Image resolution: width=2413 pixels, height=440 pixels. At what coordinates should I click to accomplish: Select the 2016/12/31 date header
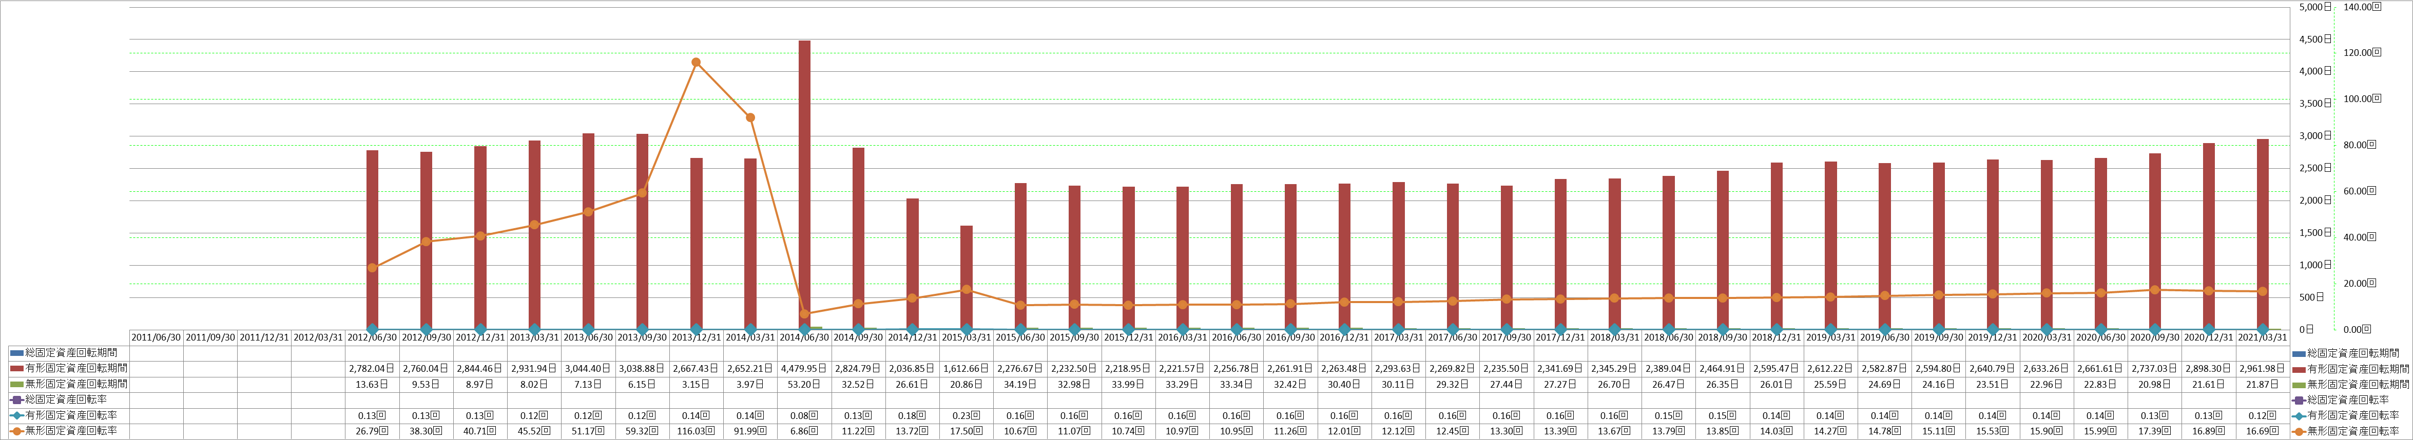[x=1344, y=337]
